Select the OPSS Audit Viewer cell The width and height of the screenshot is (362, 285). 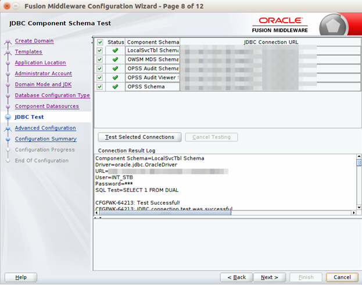click(x=153, y=77)
